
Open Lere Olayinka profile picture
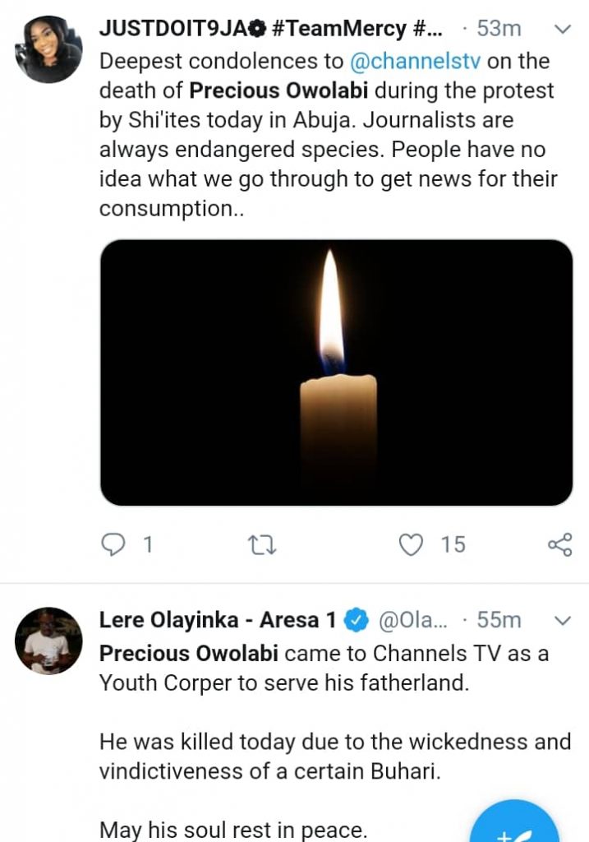pos(48,641)
